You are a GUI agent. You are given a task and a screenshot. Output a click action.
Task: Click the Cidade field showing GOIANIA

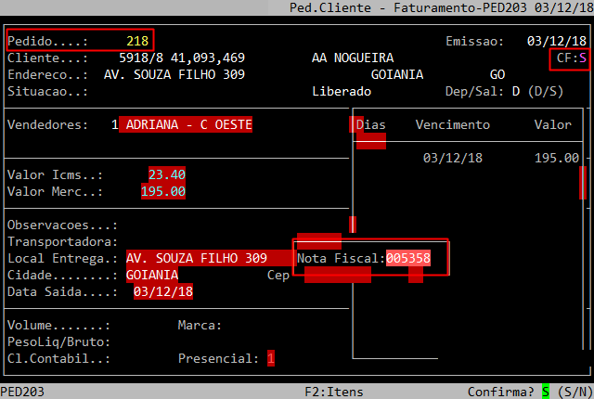pyautogui.click(x=152, y=276)
